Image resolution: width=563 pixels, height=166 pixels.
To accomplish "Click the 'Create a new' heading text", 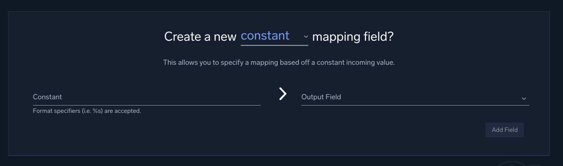I will pos(200,37).
